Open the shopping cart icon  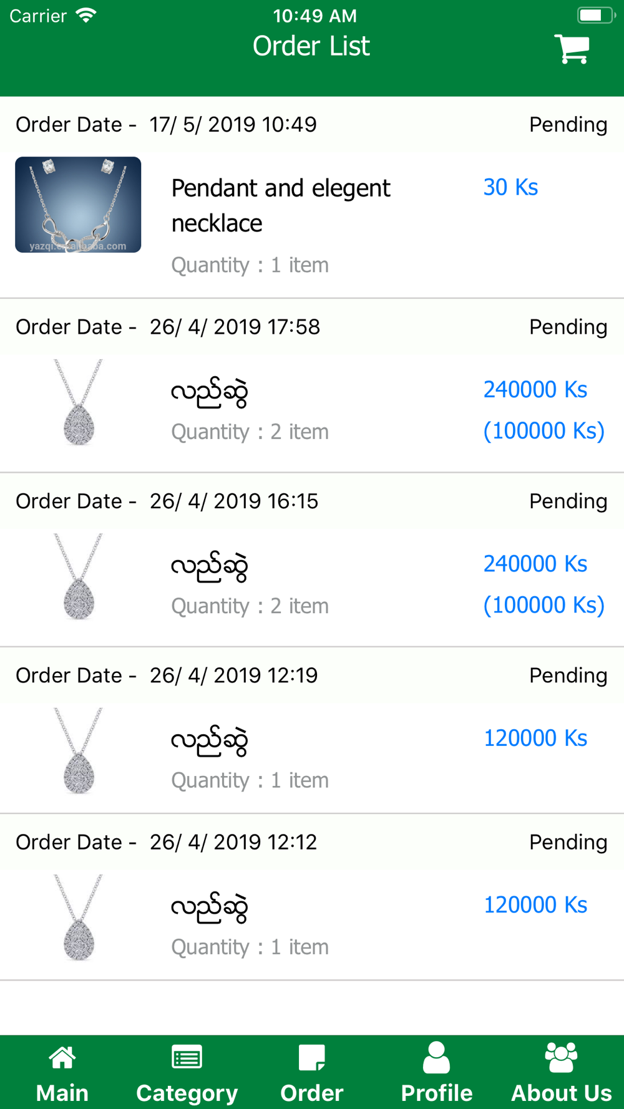572,49
